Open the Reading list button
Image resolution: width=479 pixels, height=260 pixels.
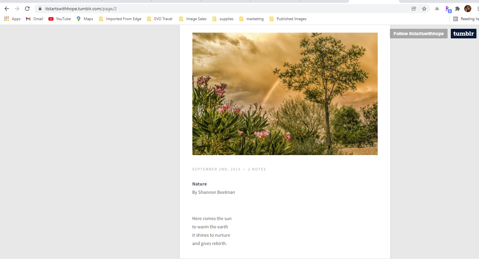pyautogui.click(x=466, y=19)
